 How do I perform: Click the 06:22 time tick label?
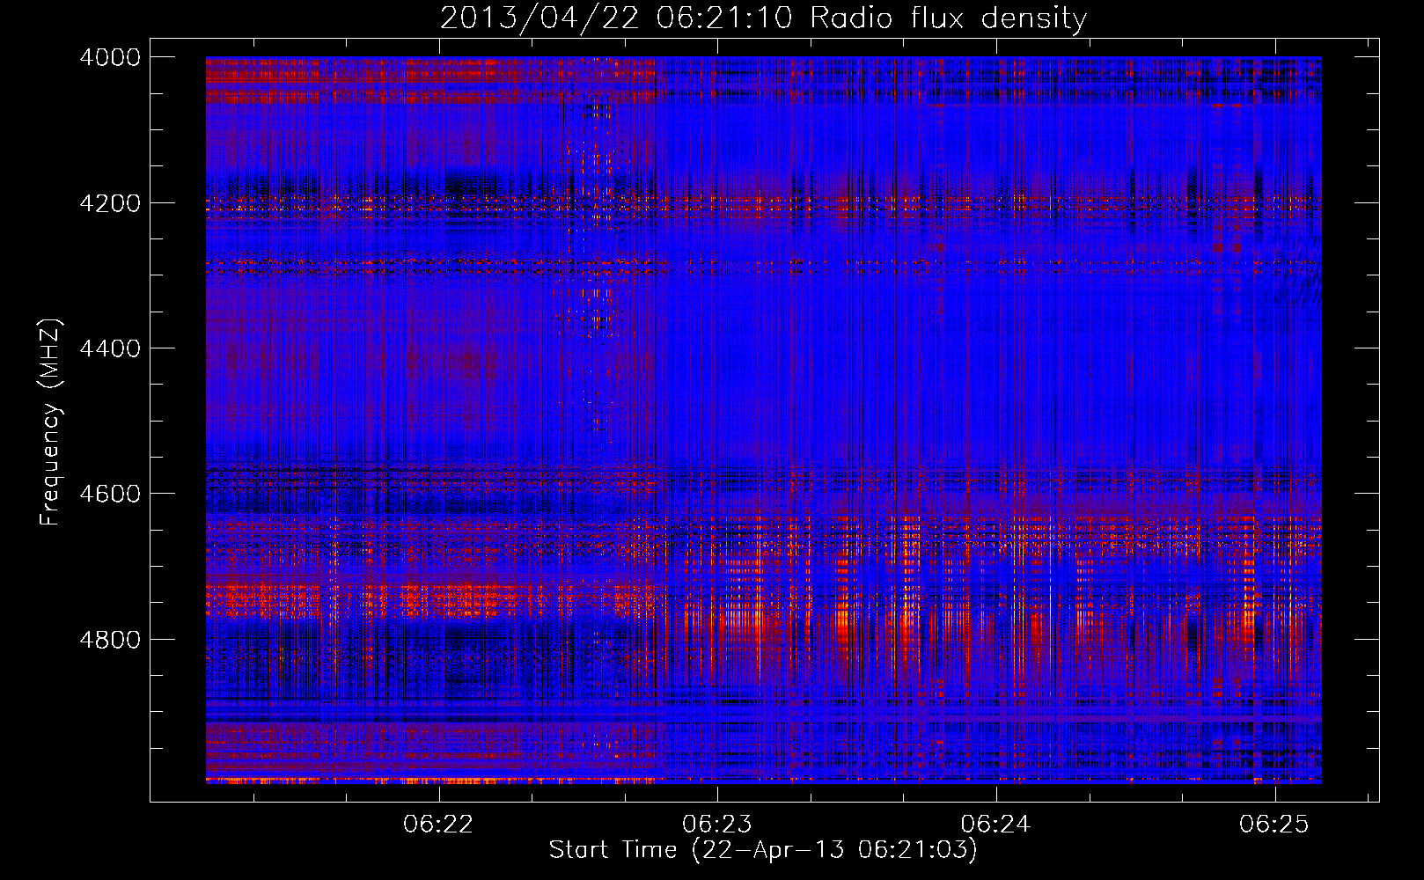coord(438,824)
